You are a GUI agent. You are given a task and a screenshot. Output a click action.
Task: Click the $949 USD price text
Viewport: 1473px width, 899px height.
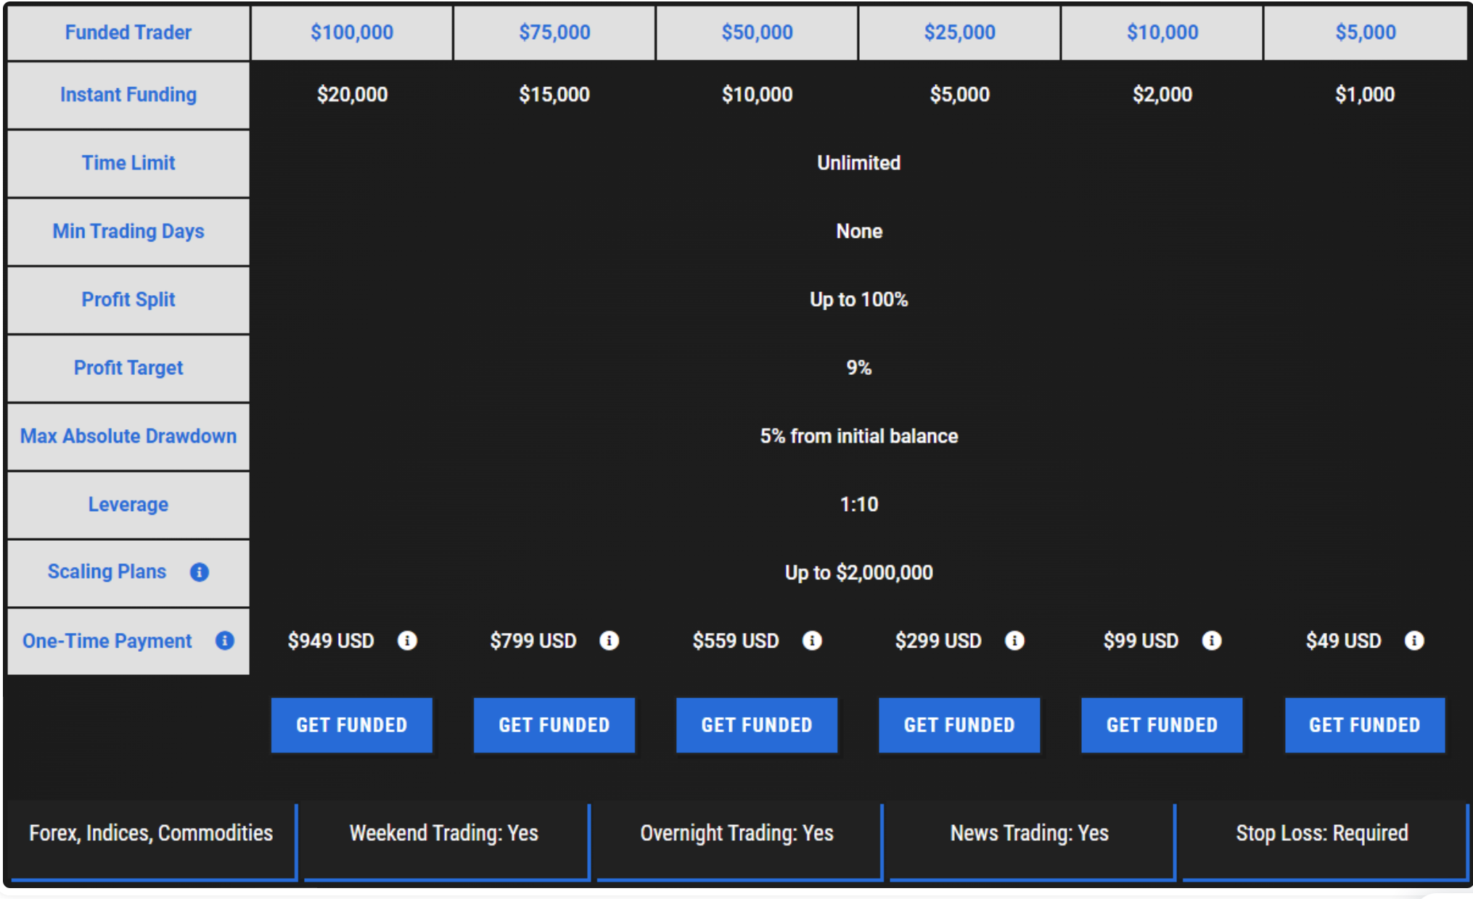tap(331, 641)
